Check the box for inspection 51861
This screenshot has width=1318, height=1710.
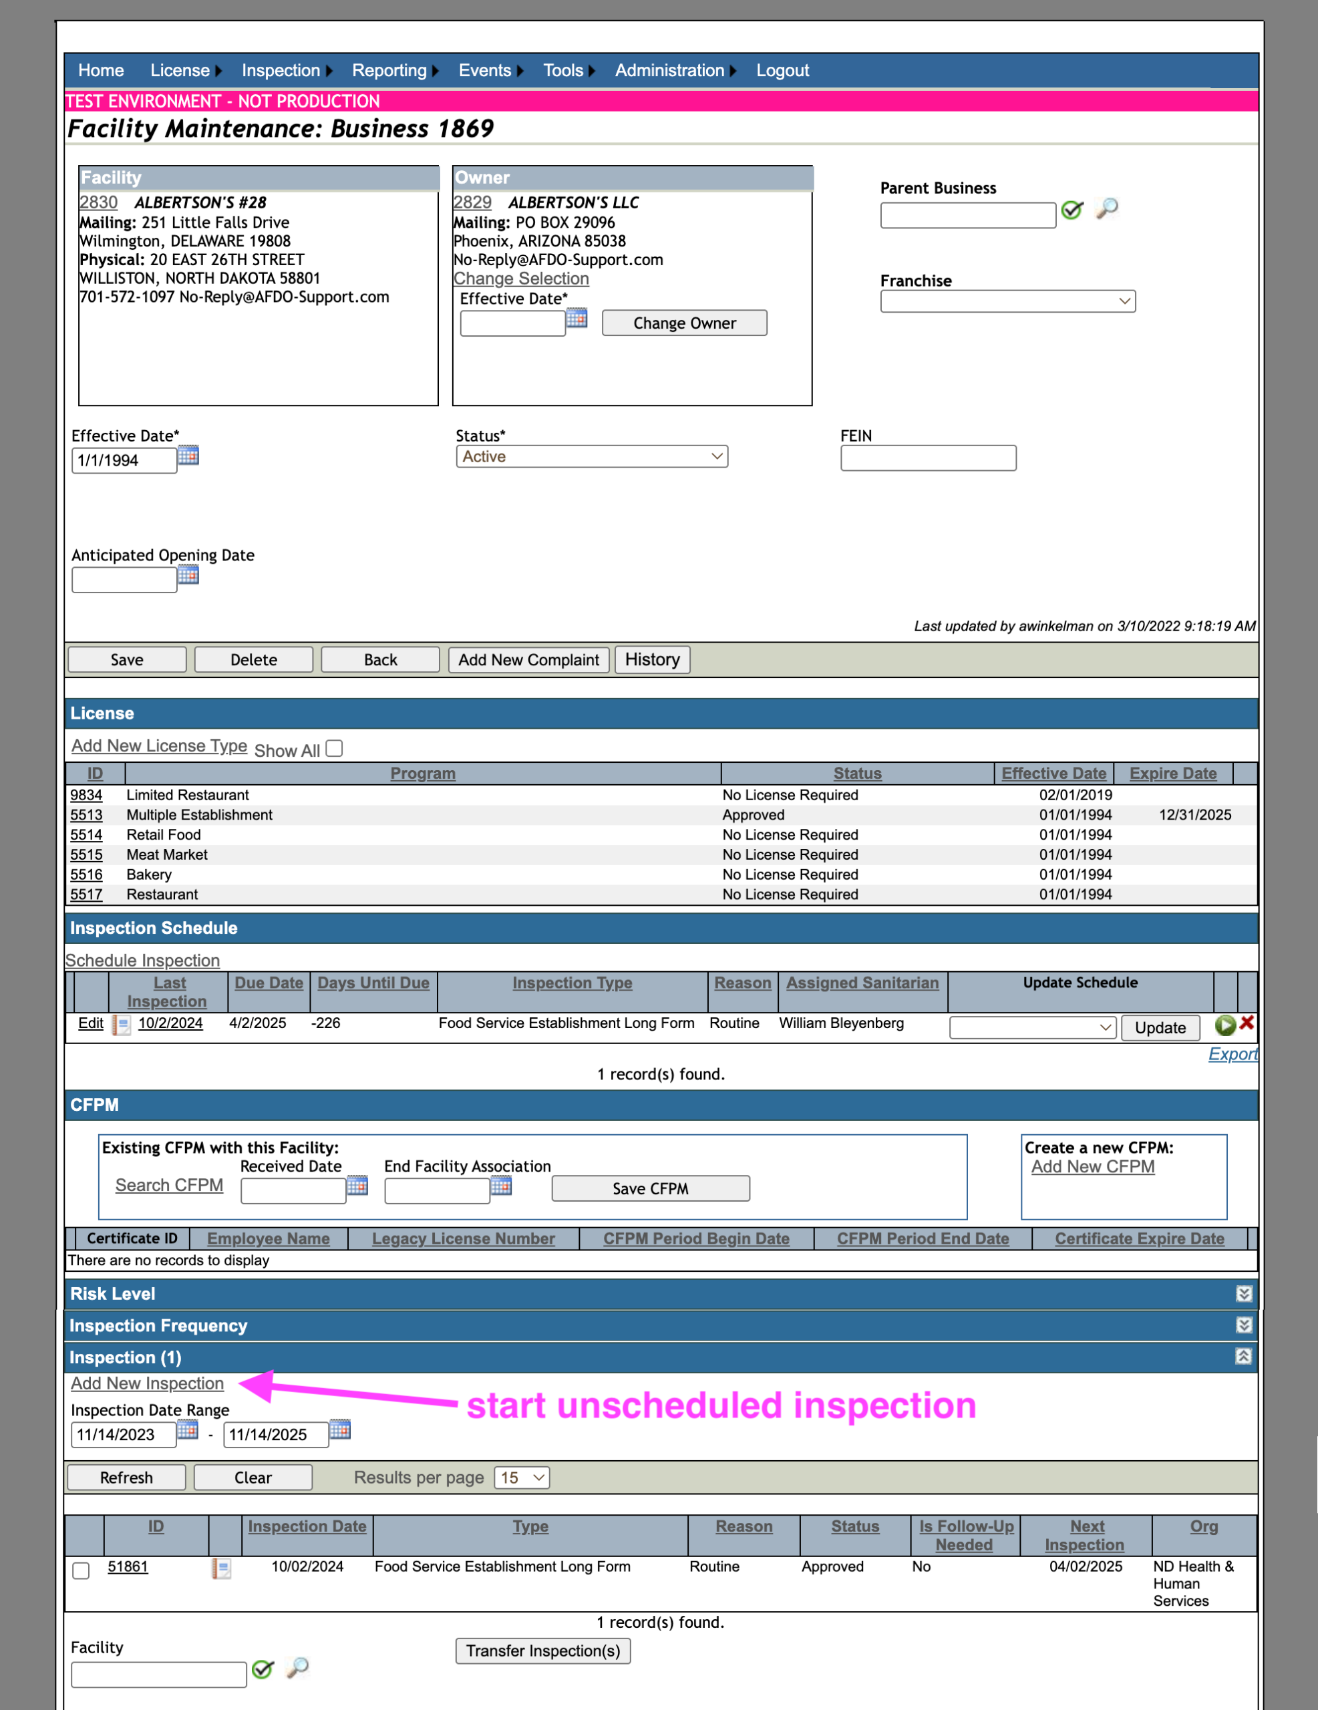(81, 1570)
